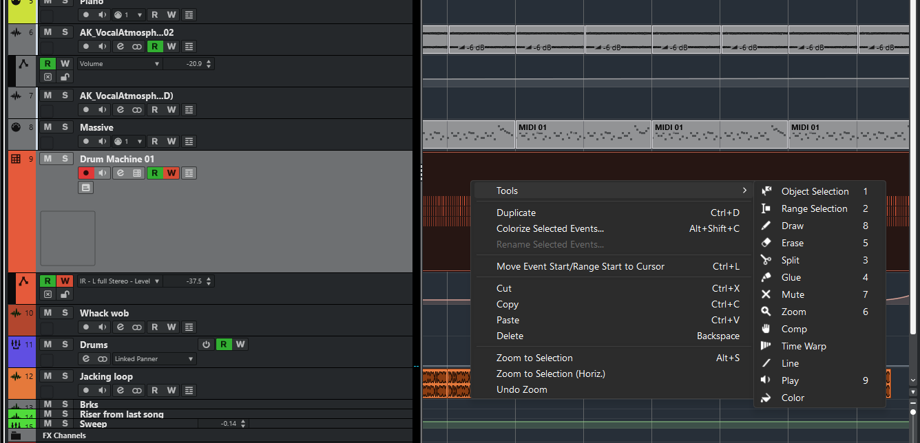920x443 pixels.
Task: Mute the Massive track
Action: [48, 127]
